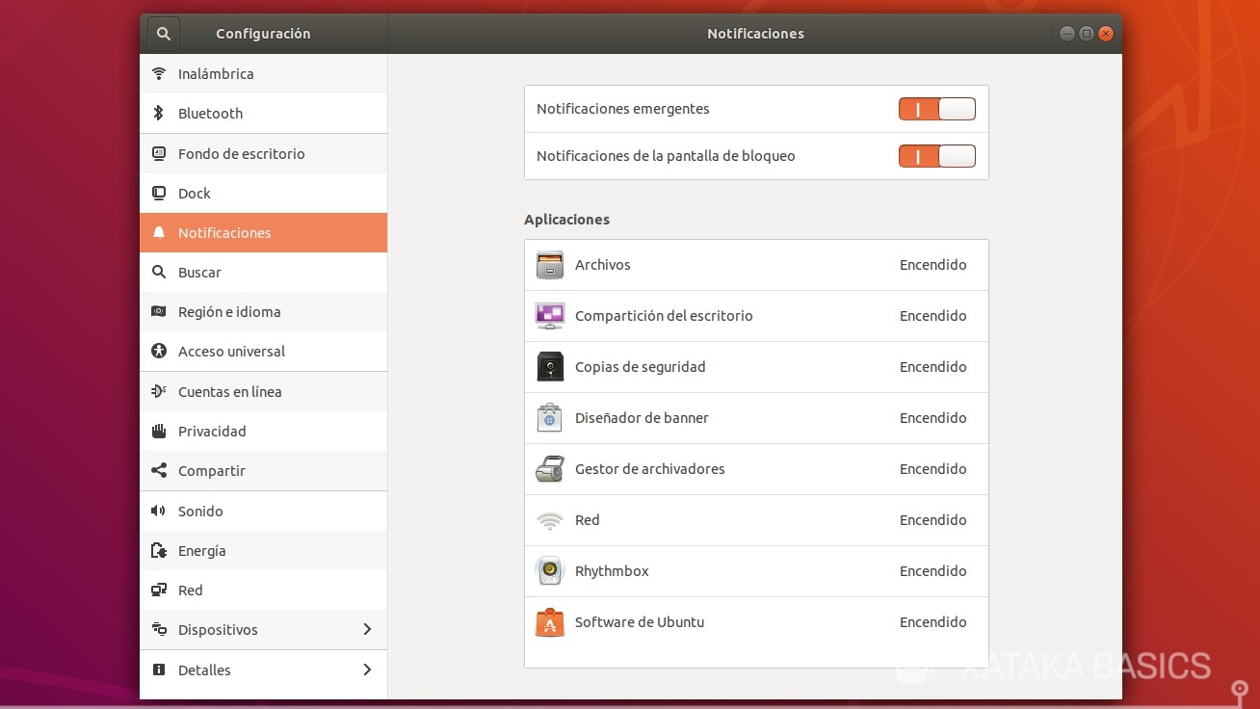Click the Copias de seguridad app icon
The image size is (1260, 709).
click(x=549, y=366)
